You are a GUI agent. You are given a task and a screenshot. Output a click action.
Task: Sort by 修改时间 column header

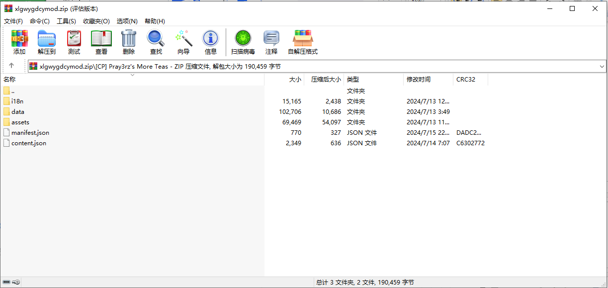coord(419,80)
